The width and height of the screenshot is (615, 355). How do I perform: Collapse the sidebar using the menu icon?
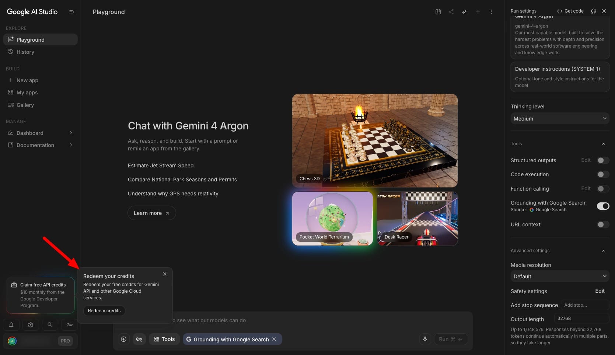tap(72, 12)
